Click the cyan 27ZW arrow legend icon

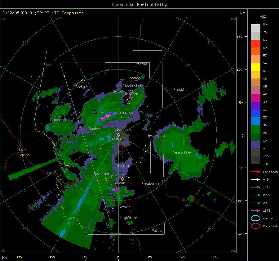tap(255, 195)
